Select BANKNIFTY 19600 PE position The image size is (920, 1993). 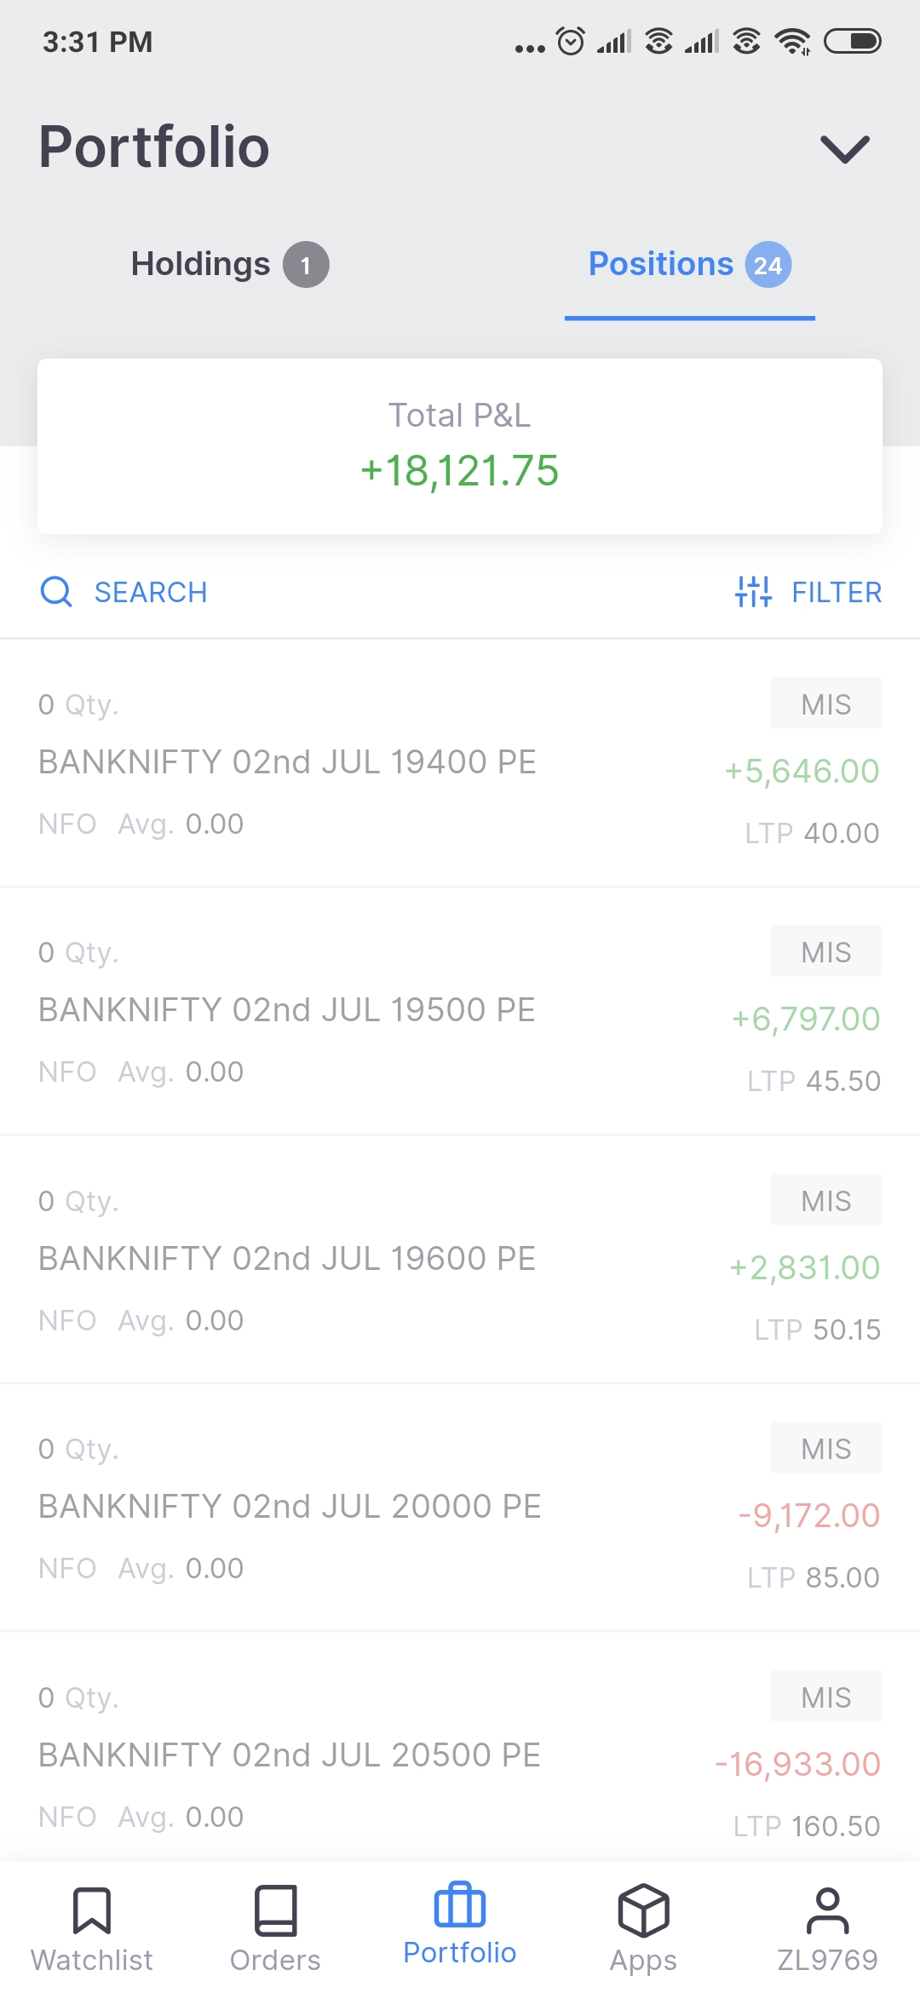pyautogui.click(x=288, y=1259)
